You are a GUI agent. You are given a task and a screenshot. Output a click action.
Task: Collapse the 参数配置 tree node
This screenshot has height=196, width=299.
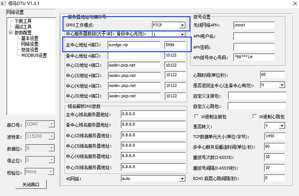(11, 33)
